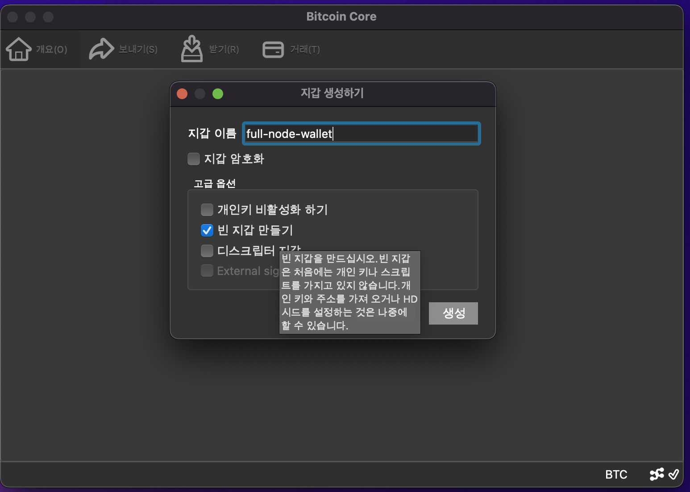Image resolution: width=690 pixels, height=492 pixels.
Task: Click the sync checkmark icon in status bar
Action: 674,474
